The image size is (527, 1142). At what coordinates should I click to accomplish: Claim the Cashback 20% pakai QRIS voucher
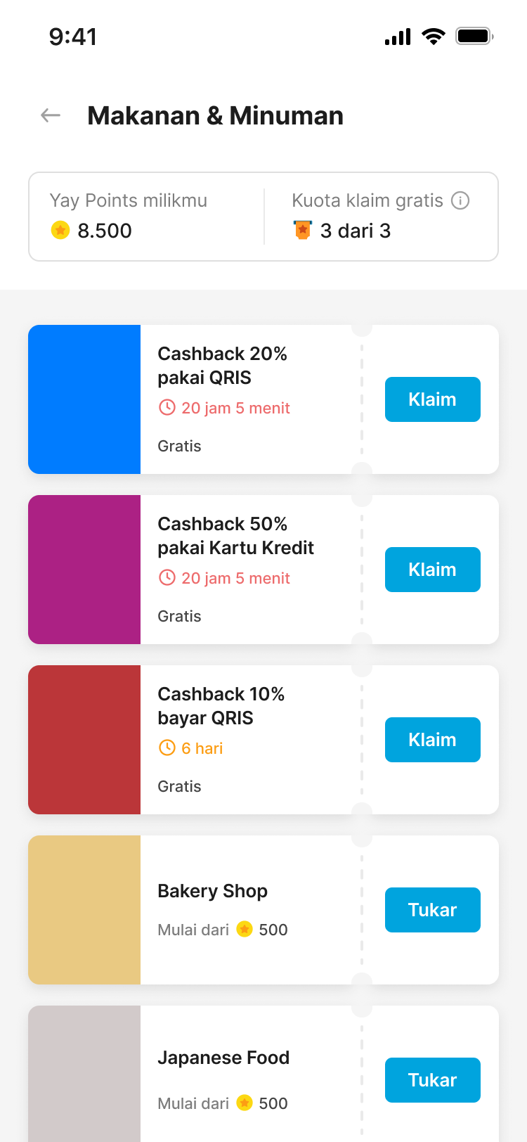click(x=432, y=399)
